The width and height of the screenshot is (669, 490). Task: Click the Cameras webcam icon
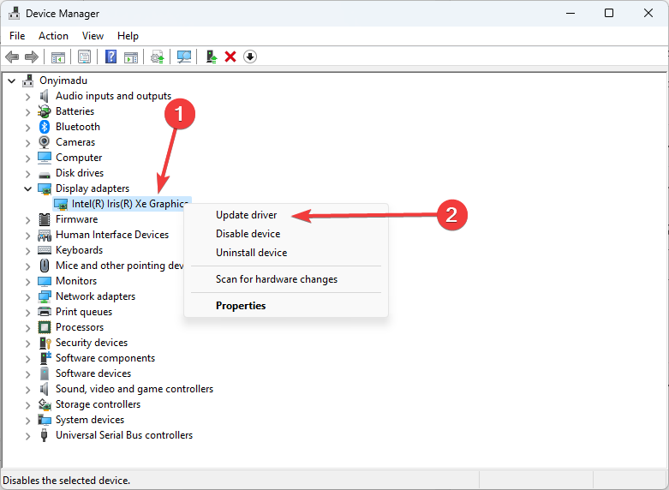(x=45, y=142)
